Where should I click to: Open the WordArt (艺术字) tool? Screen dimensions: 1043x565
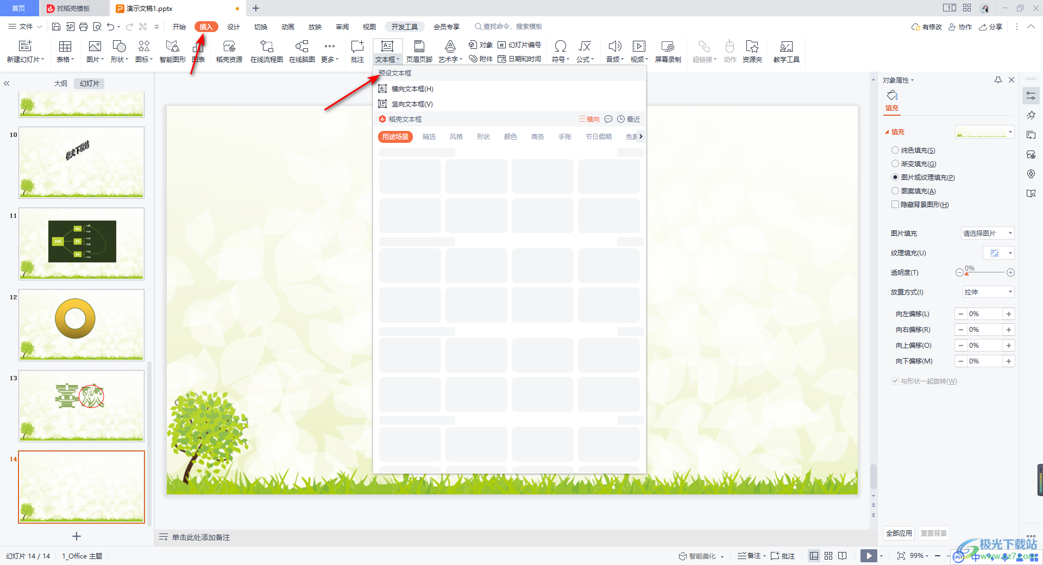pyautogui.click(x=450, y=52)
